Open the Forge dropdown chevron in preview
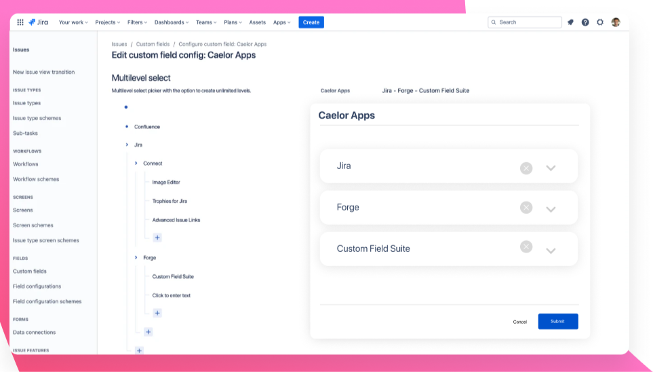Screen dimensions: 653x372 pos(551,209)
